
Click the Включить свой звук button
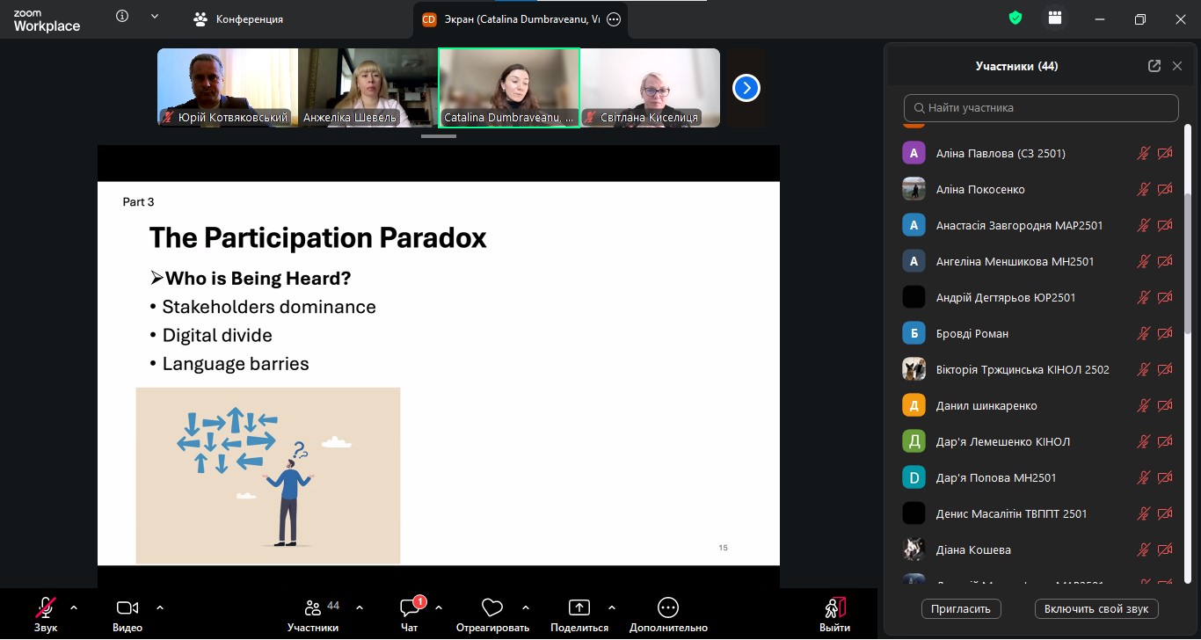pos(1096,608)
